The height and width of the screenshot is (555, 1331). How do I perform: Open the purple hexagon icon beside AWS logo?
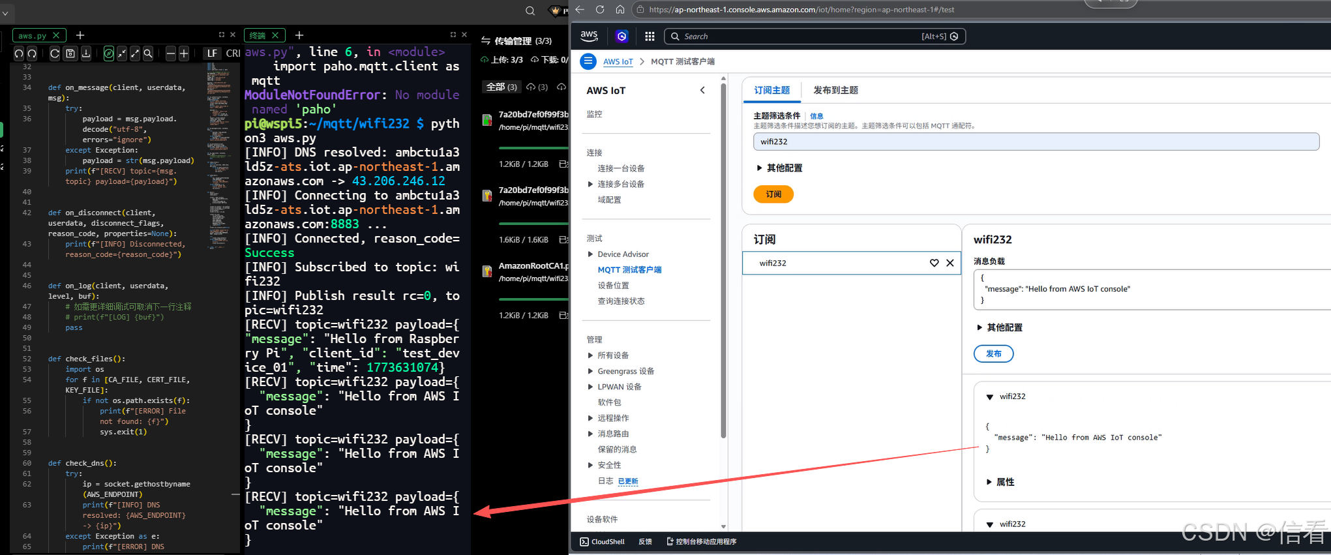click(621, 37)
